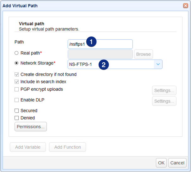This screenshot has height=172, width=191.
Task: Enable the DLP checkbox
Action: tap(17, 100)
